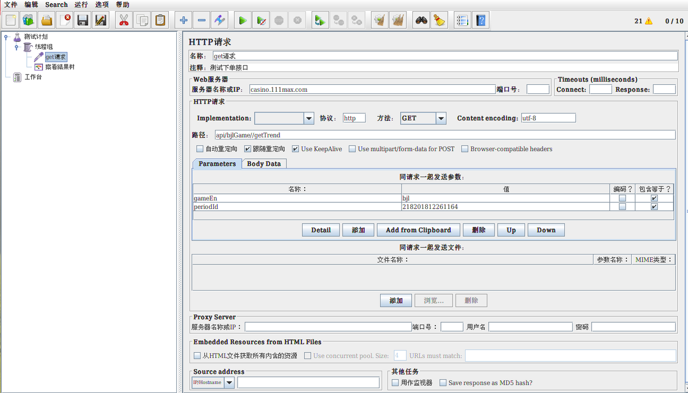
Task: Click the Shutdown test icon
Action: click(x=297, y=21)
